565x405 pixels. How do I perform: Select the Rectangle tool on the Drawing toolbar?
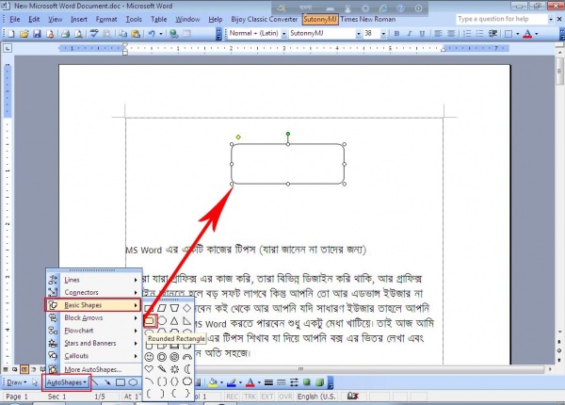[x=121, y=382]
